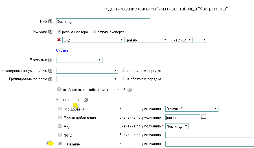Screen dimensions: 254x148
Task: Collapse the Скрыть поля section
Action: [58, 100]
